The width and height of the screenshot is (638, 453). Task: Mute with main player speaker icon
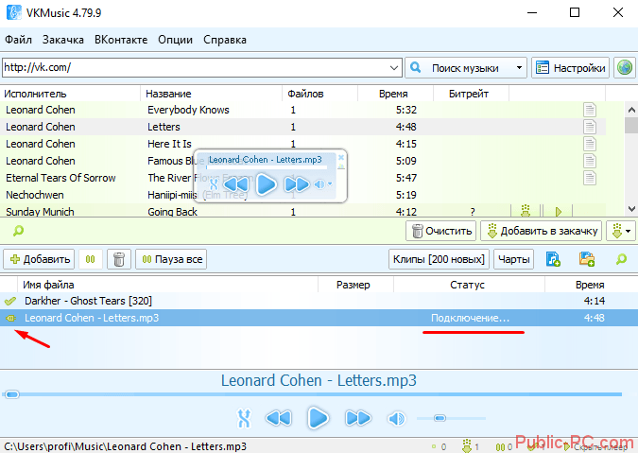396,418
